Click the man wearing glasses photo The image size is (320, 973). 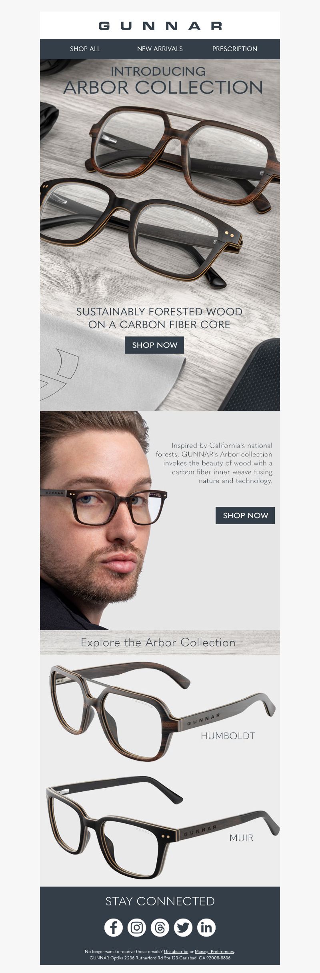(x=96, y=521)
